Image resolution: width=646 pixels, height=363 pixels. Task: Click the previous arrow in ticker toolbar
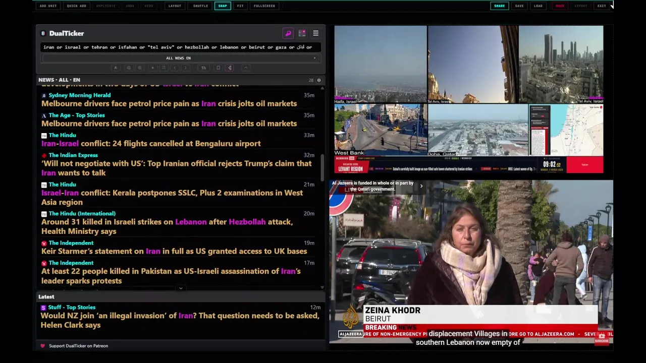coord(175,68)
